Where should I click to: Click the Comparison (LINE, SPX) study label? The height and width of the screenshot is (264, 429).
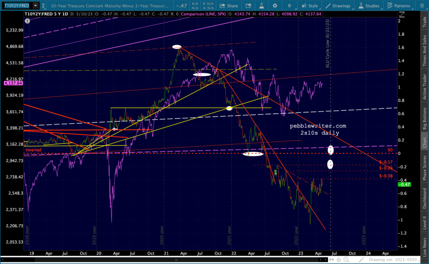pos(203,14)
